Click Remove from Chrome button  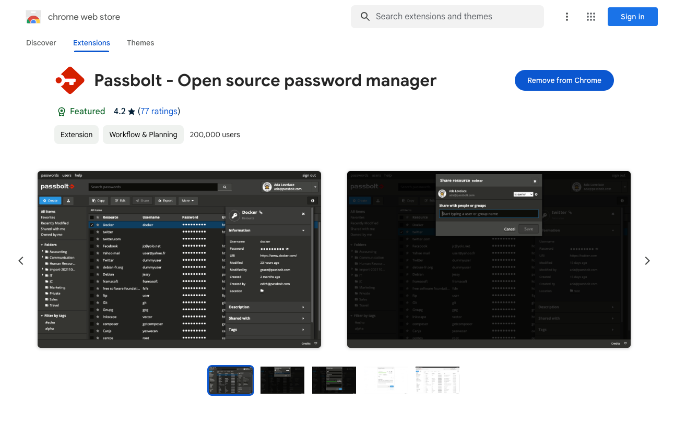564,80
